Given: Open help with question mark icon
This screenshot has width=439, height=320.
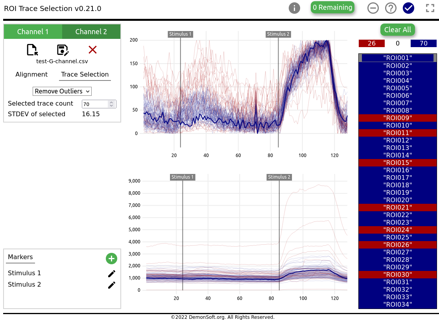Looking at the screenshot, I should point(391,8).
